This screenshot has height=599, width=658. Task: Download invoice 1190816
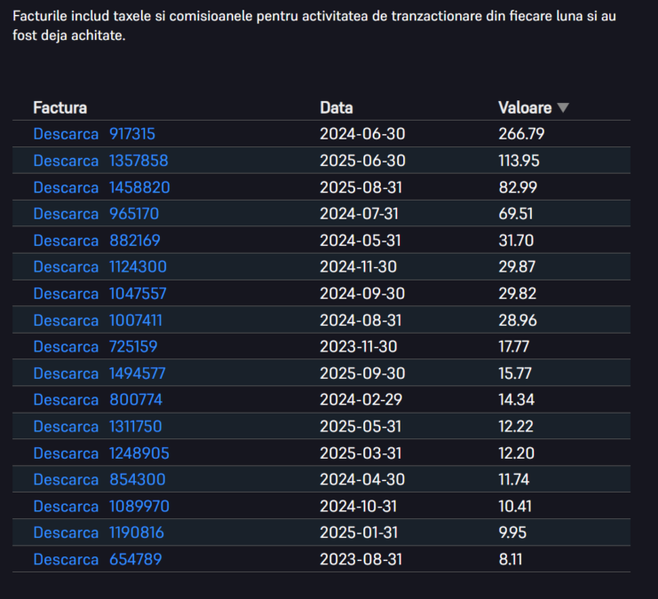pyautogui.click(x=66, y=533)
